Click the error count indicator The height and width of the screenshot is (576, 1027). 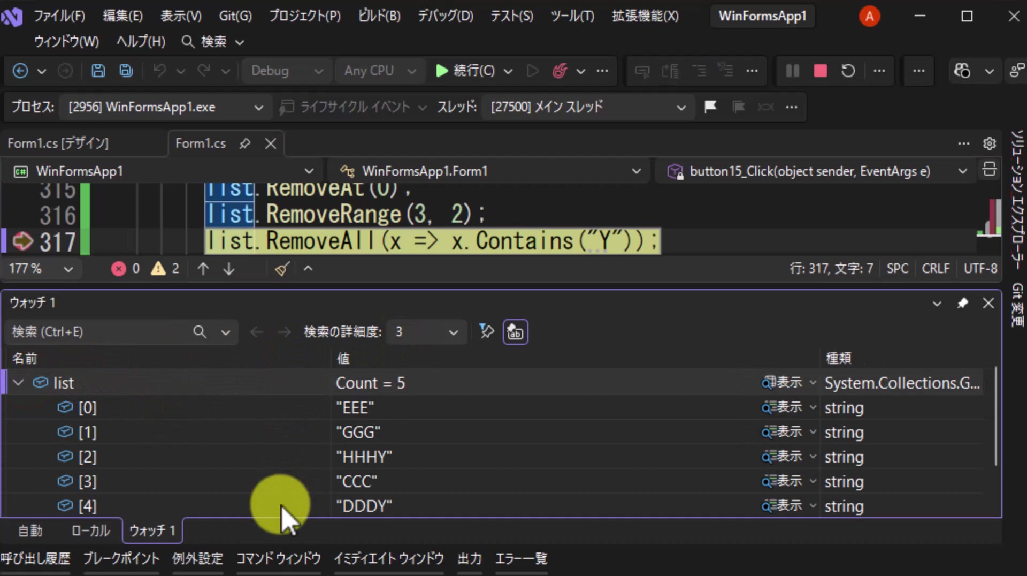coord(126,268)
